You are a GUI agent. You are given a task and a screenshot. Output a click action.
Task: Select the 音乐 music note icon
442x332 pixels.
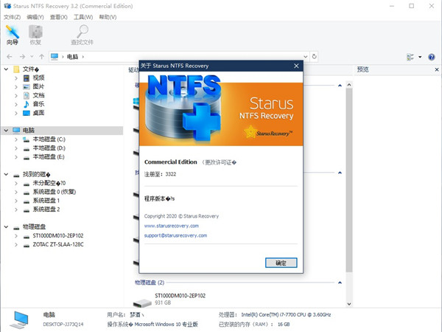coord(27,104)
